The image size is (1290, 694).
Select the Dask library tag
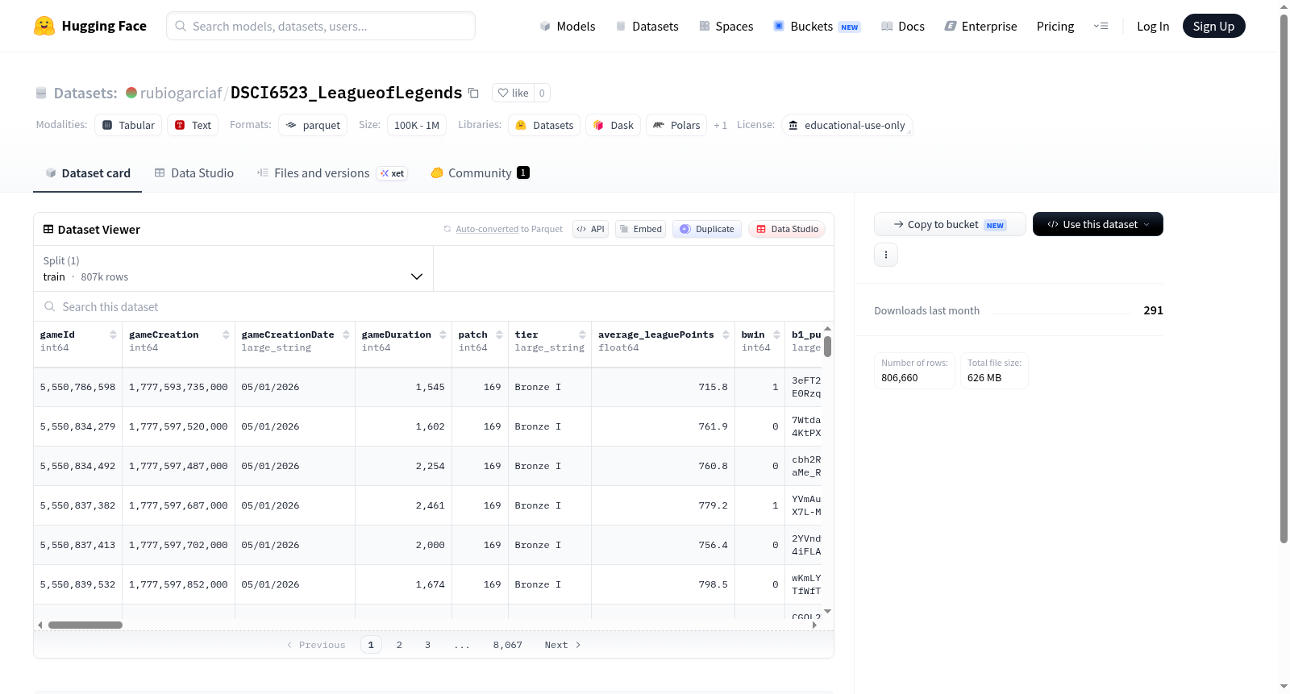pos(613,125)
